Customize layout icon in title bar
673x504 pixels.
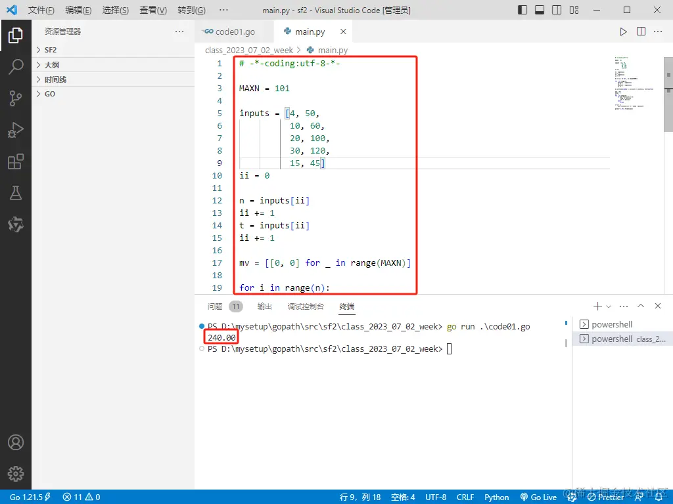pyautogui.click(x=574, y=10)
